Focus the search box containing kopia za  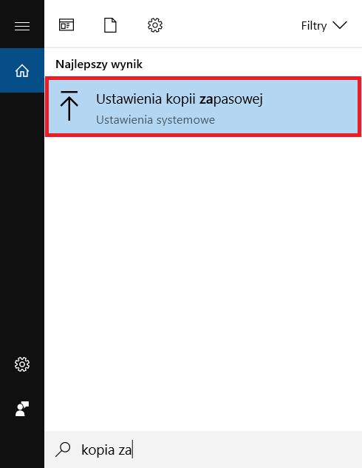pyautogui.click(x=203, y=449)
